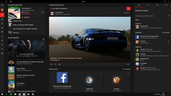171x96 pixels.
Task: Open the blue car achievement screenshot
Action: (x=90, y=39)
